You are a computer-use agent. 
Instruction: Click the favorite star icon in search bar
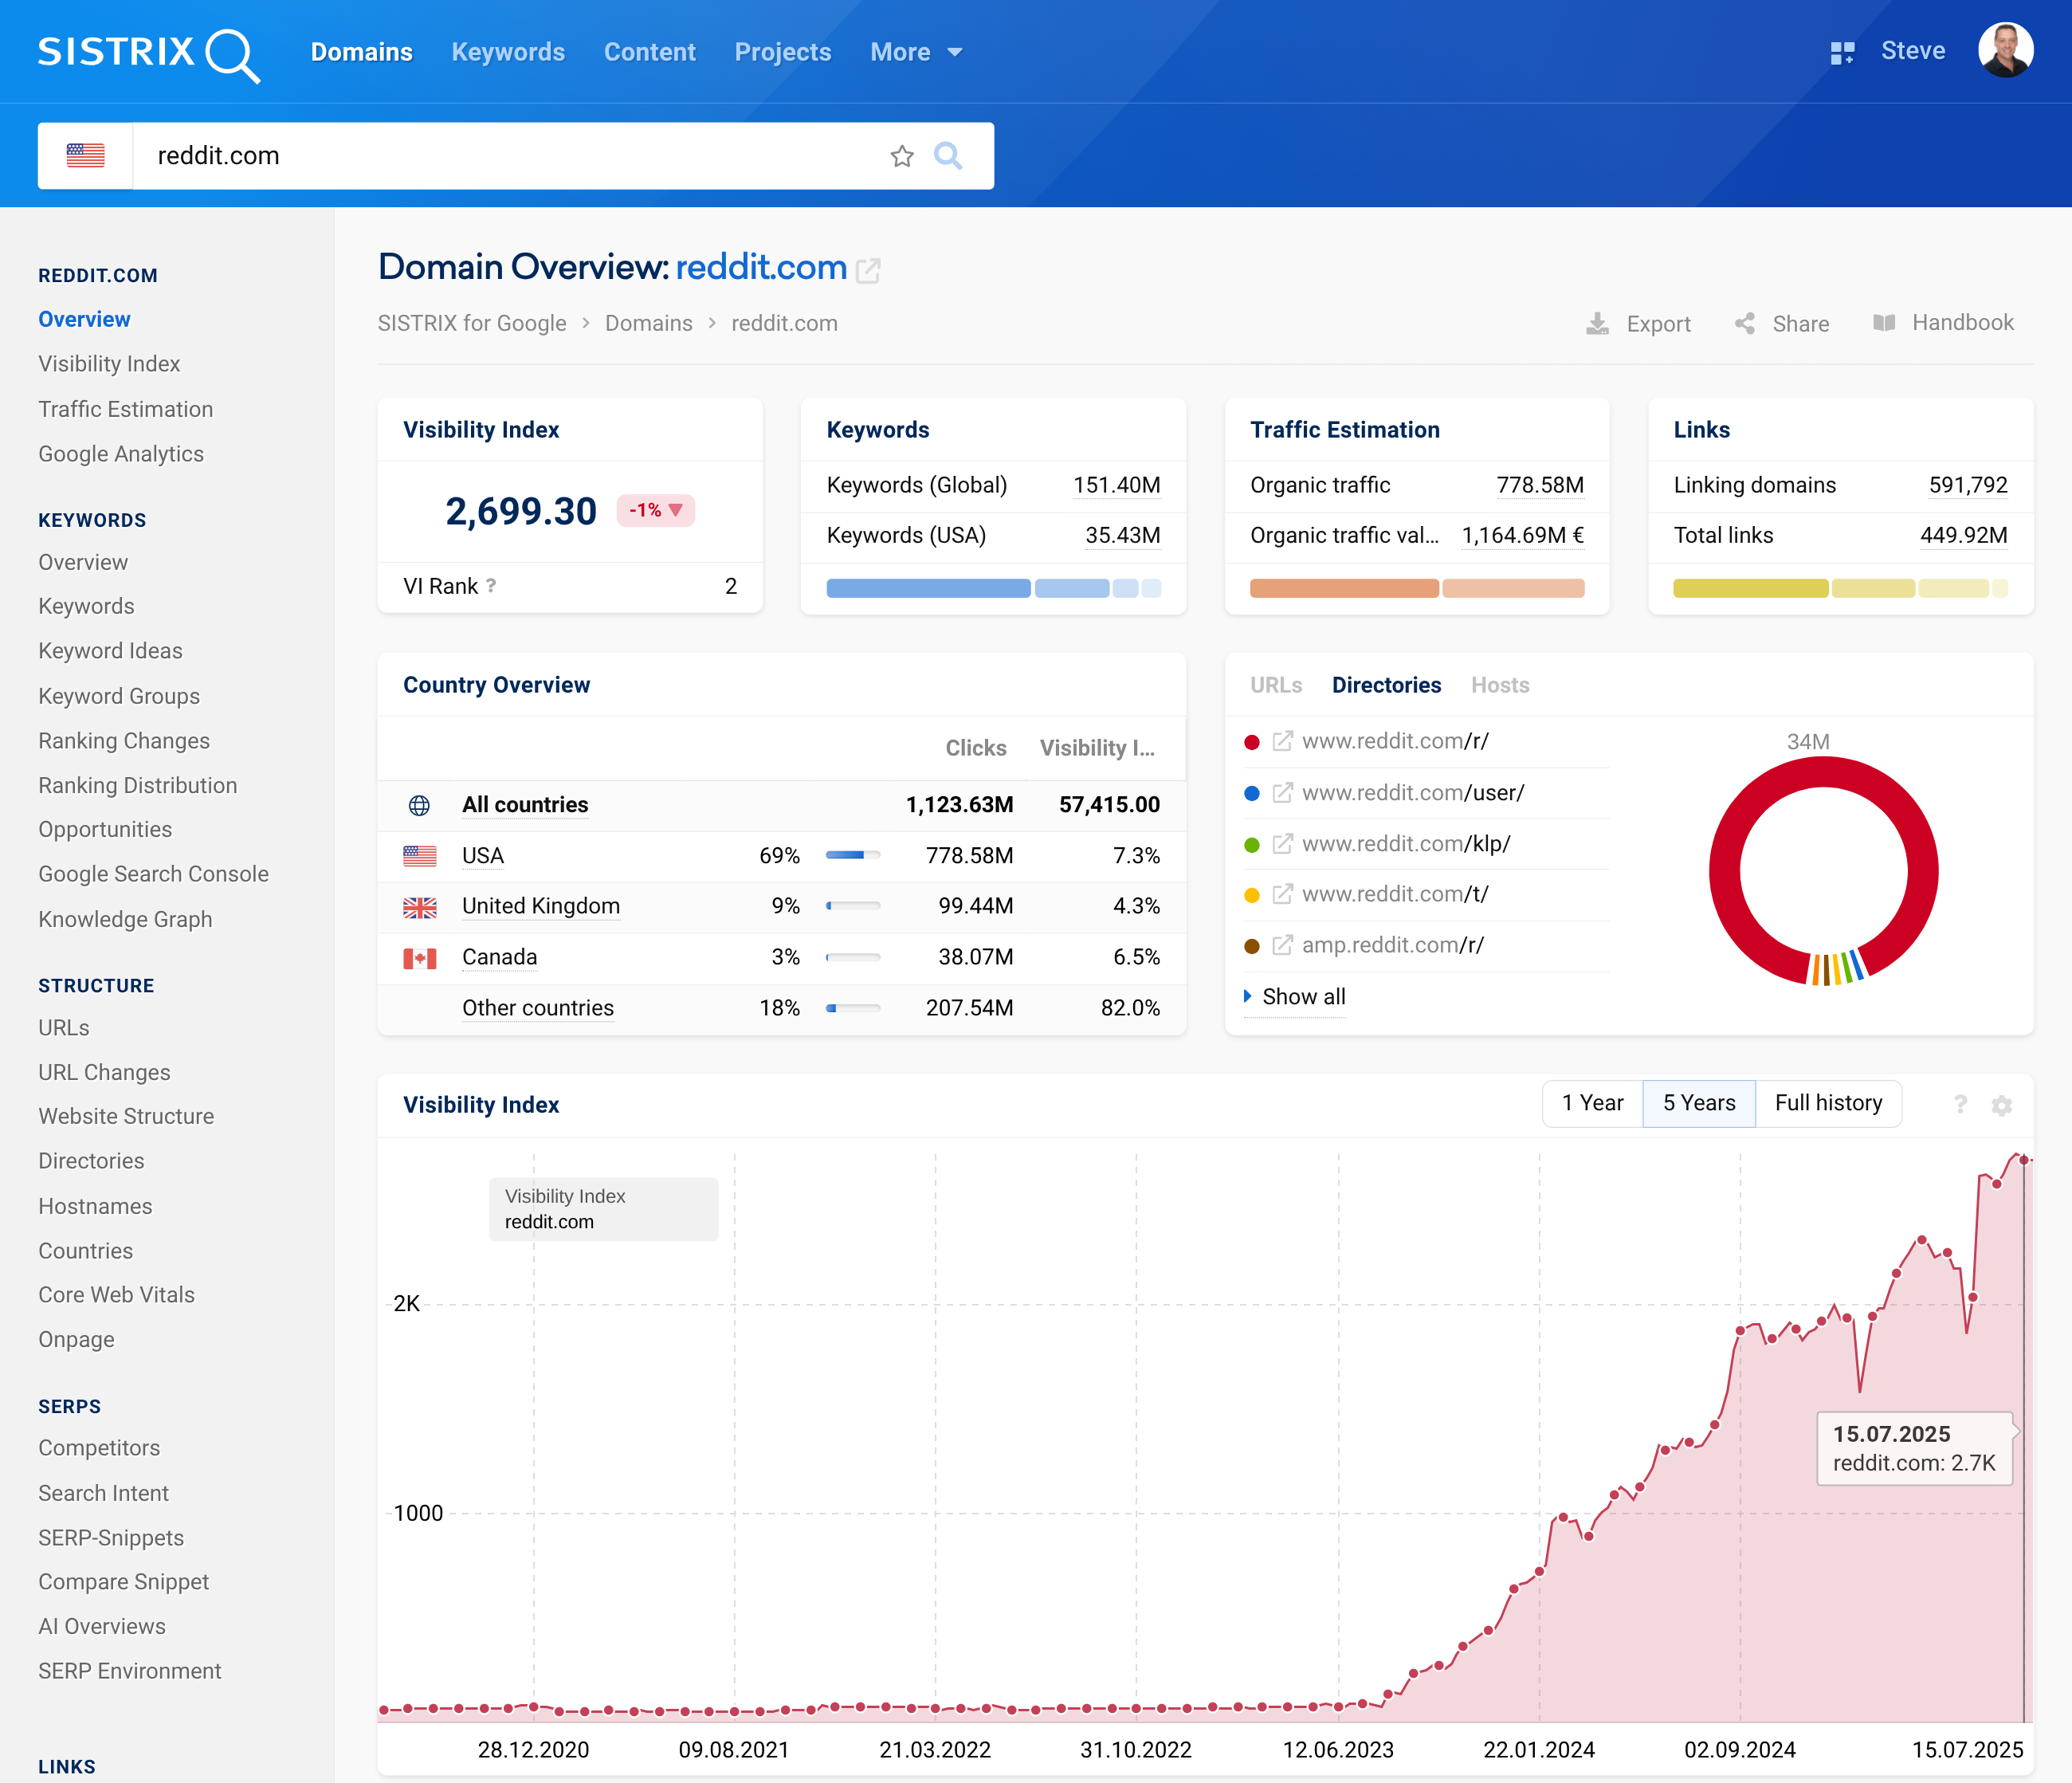(x=902, y=156)
